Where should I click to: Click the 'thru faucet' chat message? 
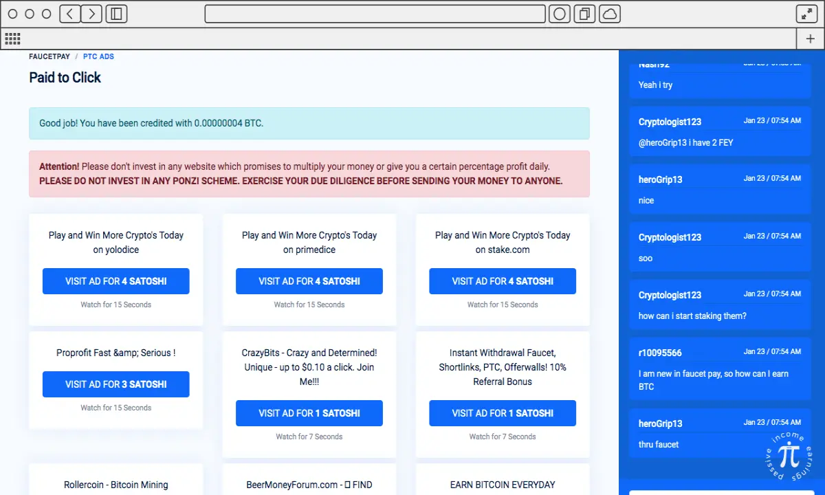(659, 445)
